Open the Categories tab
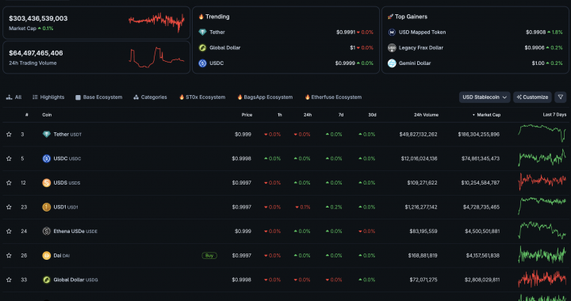The width and height of the screenshot is (571, 301). click(x=151, y=97)
